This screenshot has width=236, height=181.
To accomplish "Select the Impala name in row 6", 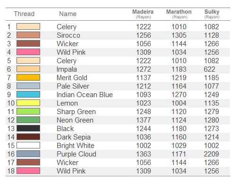I will click(67, 69).
